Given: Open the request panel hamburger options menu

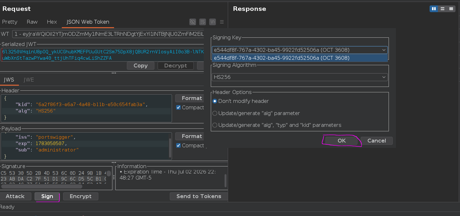Looking at the screenshot, I should click(x=222, y=22).
